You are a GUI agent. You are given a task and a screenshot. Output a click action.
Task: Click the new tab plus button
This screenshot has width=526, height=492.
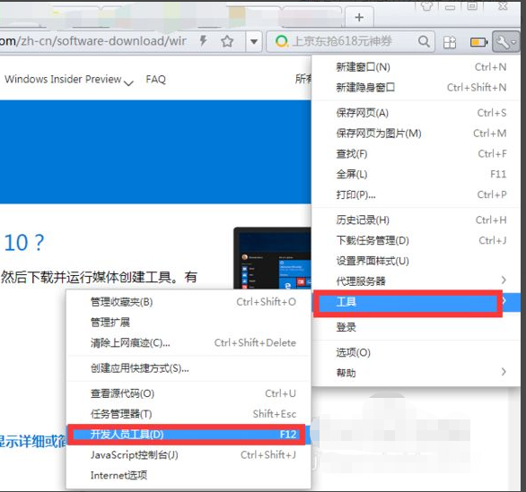tap(359, 17)
